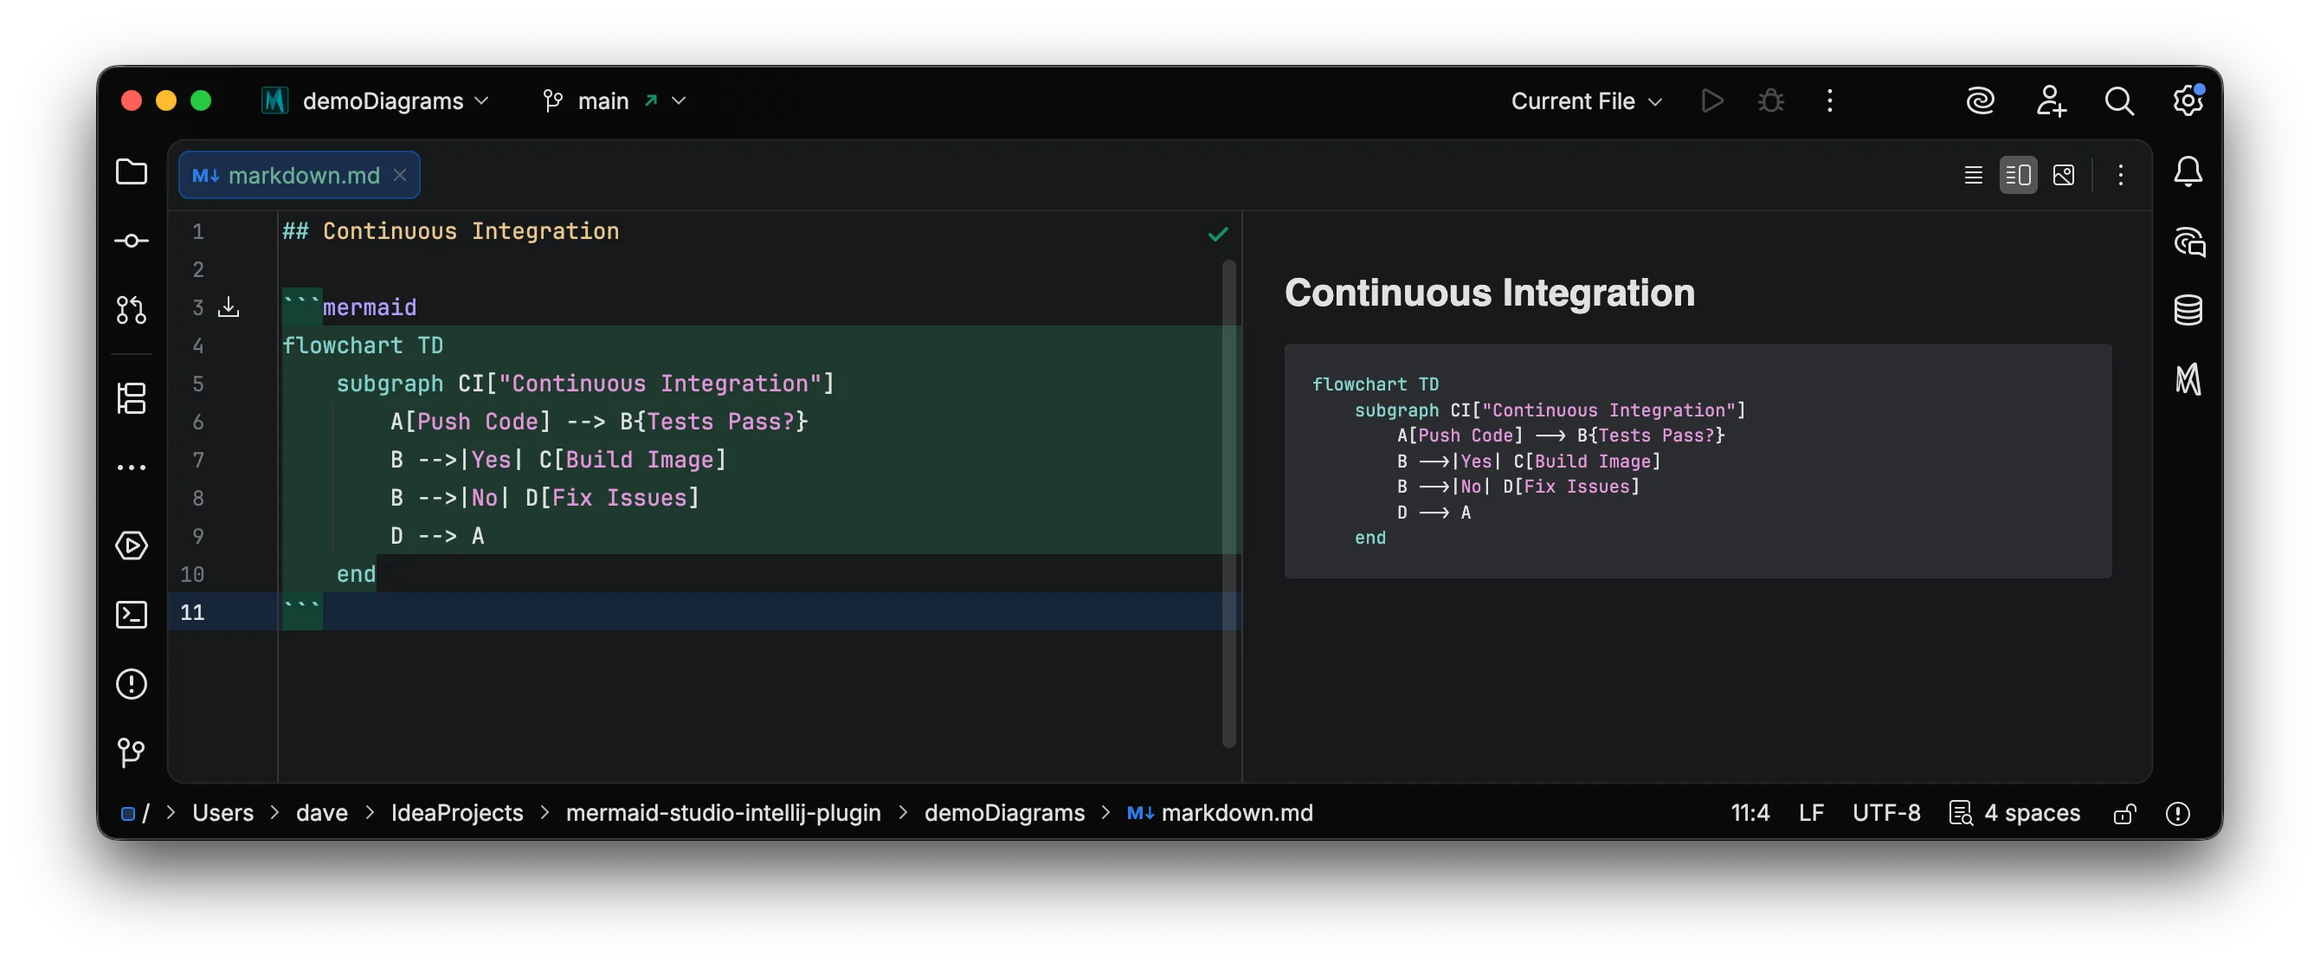This screenshot has width=2320, height=968.
Task: Open Search Everywhere with the magnifier icon
Action: tap(2120, 100)
